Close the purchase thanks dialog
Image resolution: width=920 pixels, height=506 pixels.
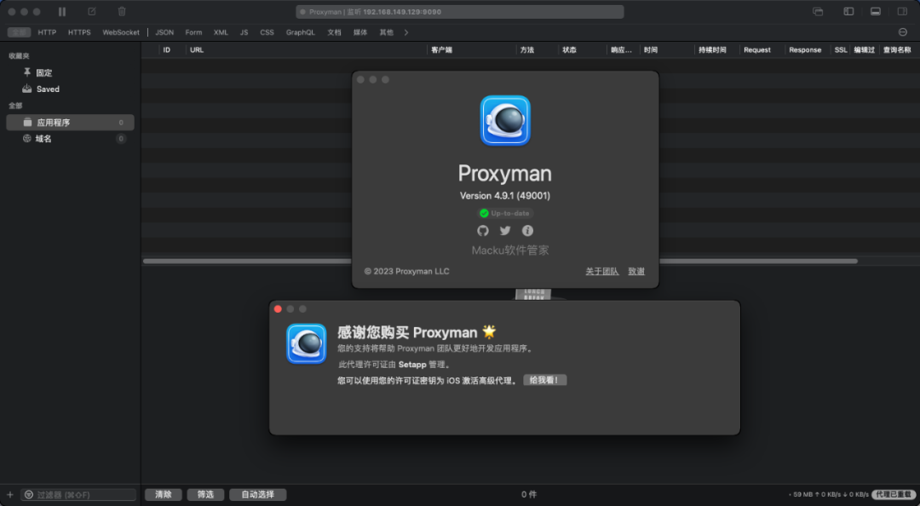(278, 308)
